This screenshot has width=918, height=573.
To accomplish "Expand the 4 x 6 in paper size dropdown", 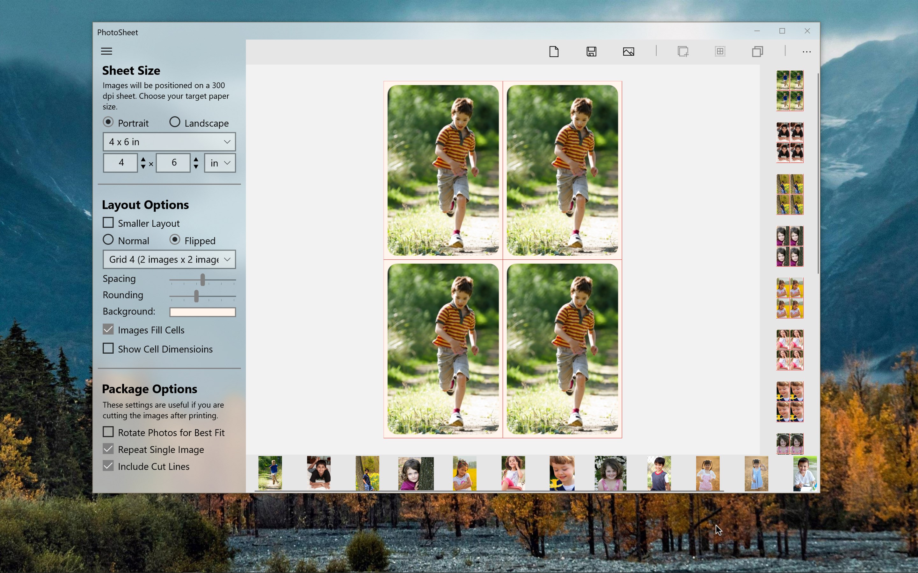I will pyautogui.click(x=169, y=142).
